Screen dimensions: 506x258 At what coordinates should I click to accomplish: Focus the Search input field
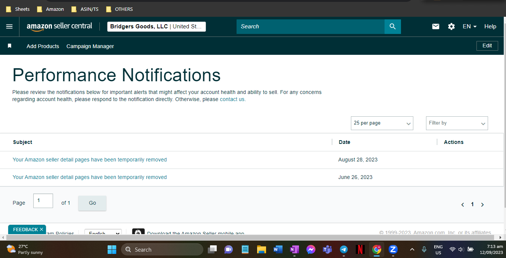click(311, 26)
